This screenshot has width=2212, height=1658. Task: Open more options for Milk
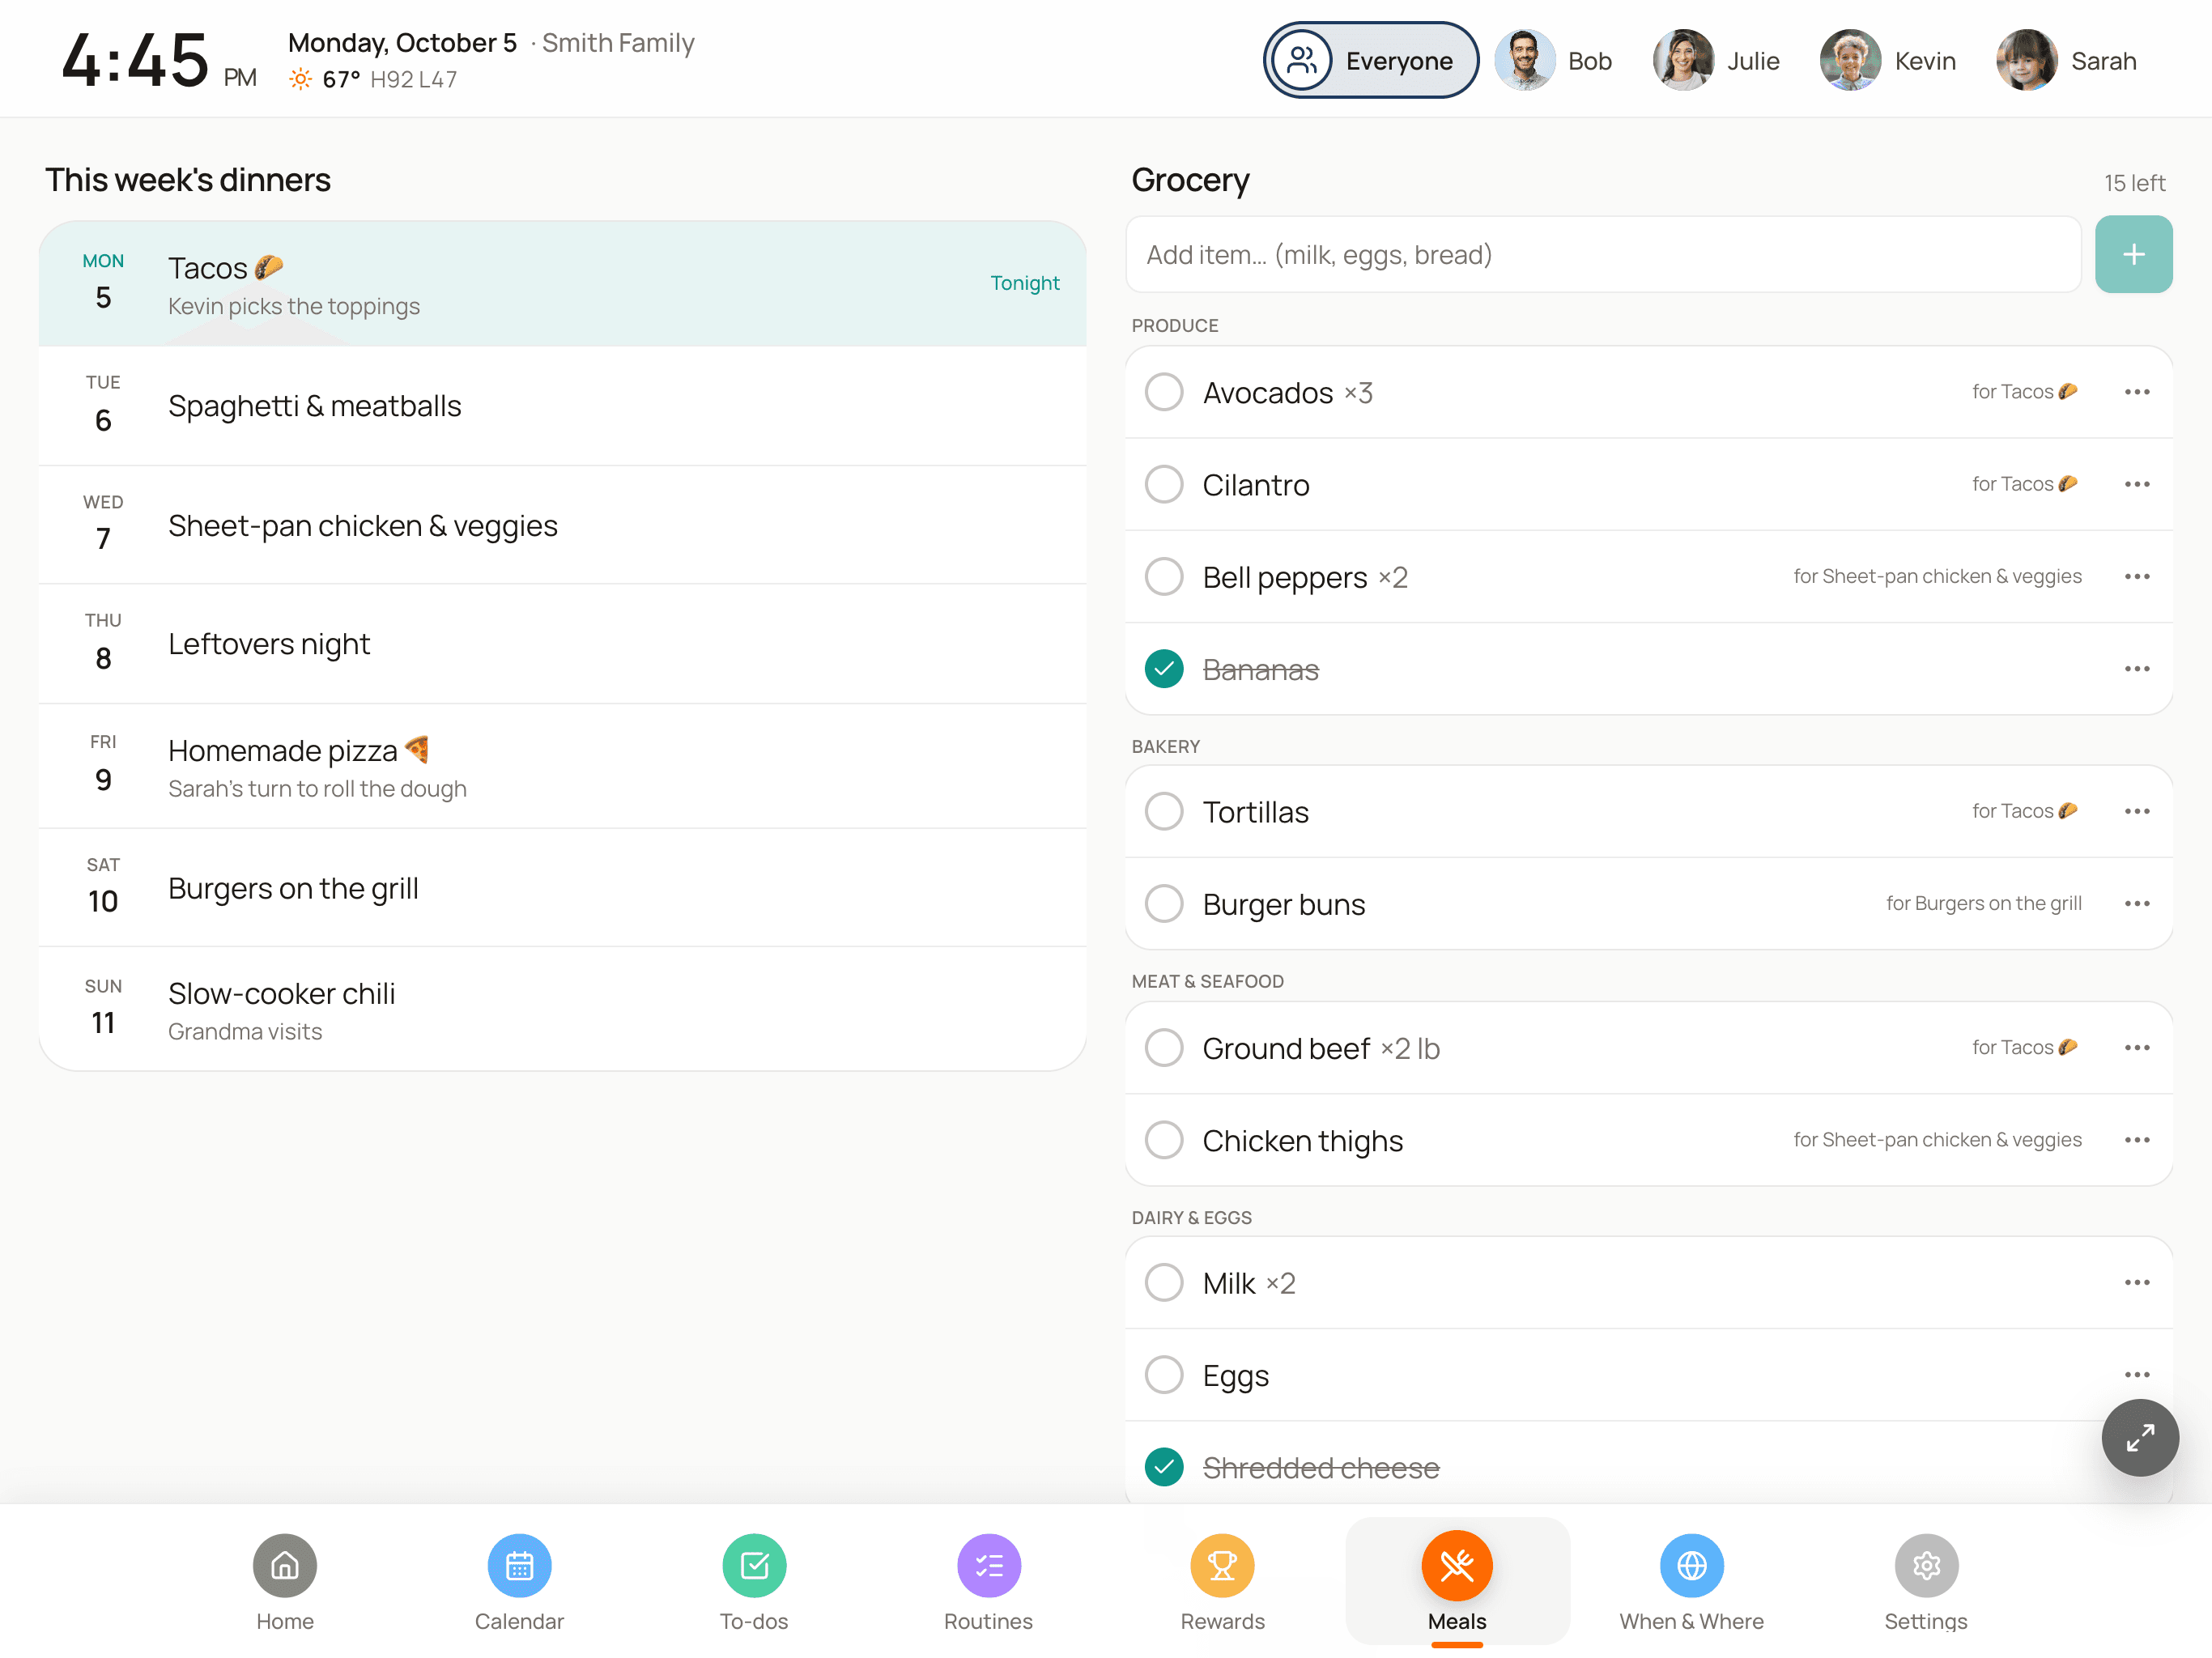2136,1283
